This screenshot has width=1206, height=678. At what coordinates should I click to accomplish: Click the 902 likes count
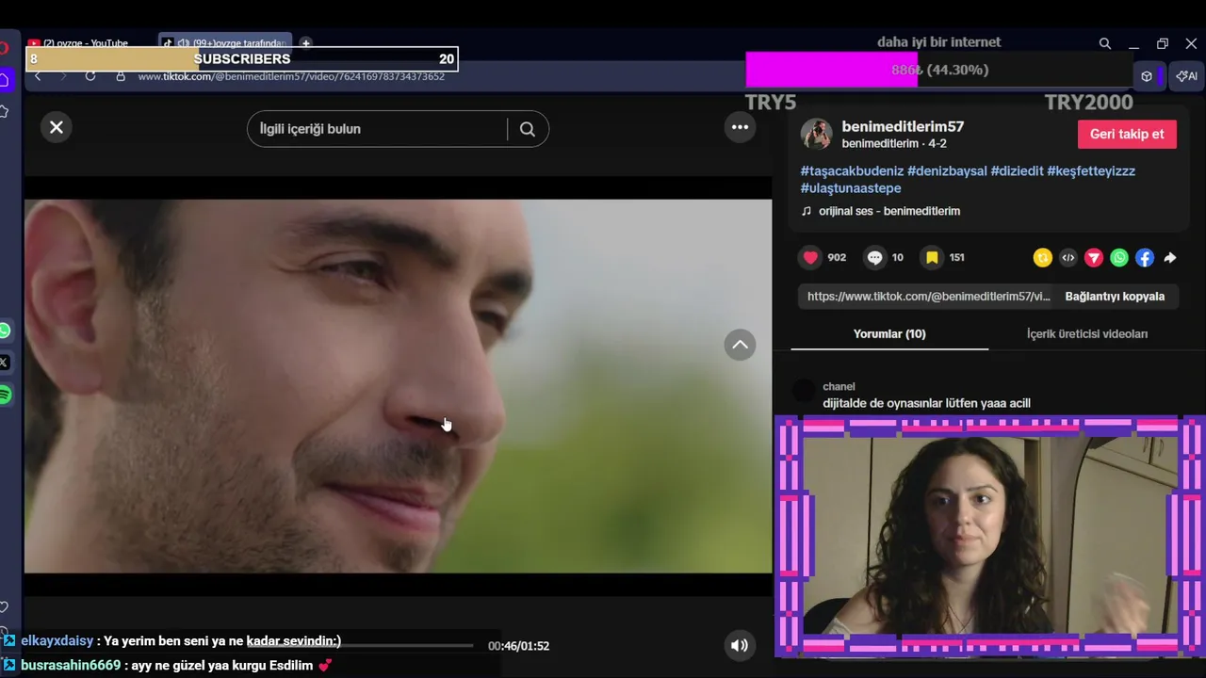(x=837, y=257)
